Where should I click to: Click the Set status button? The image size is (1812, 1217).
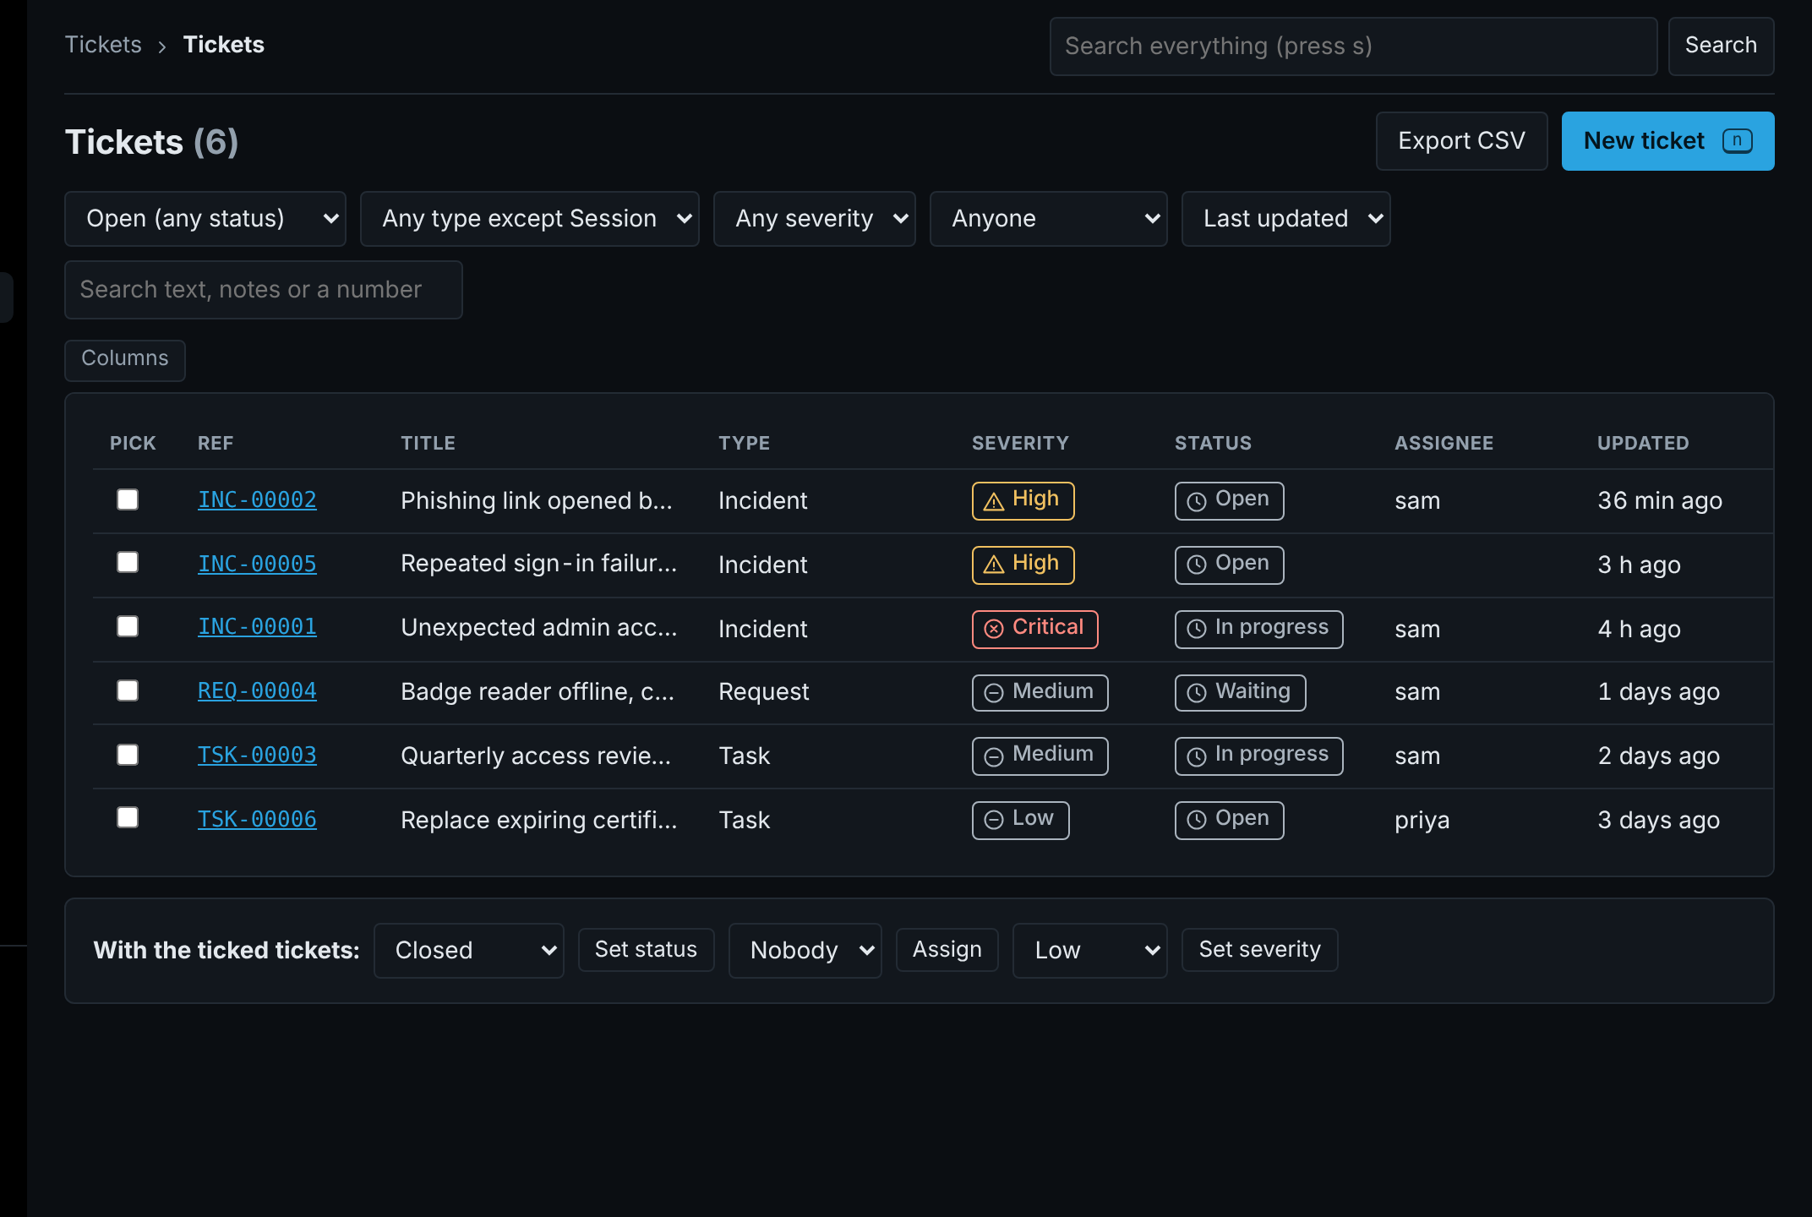[x=646, y=950]
